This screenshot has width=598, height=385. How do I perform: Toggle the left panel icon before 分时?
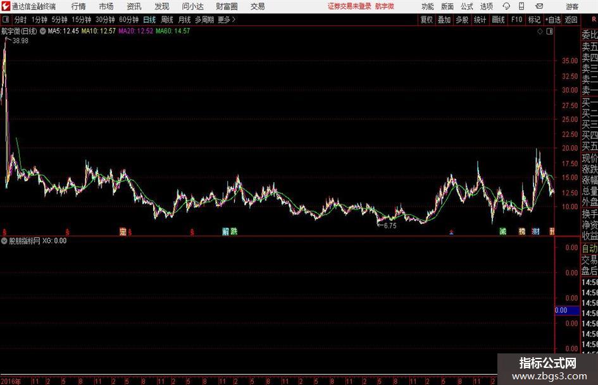[x=5, y=20]
